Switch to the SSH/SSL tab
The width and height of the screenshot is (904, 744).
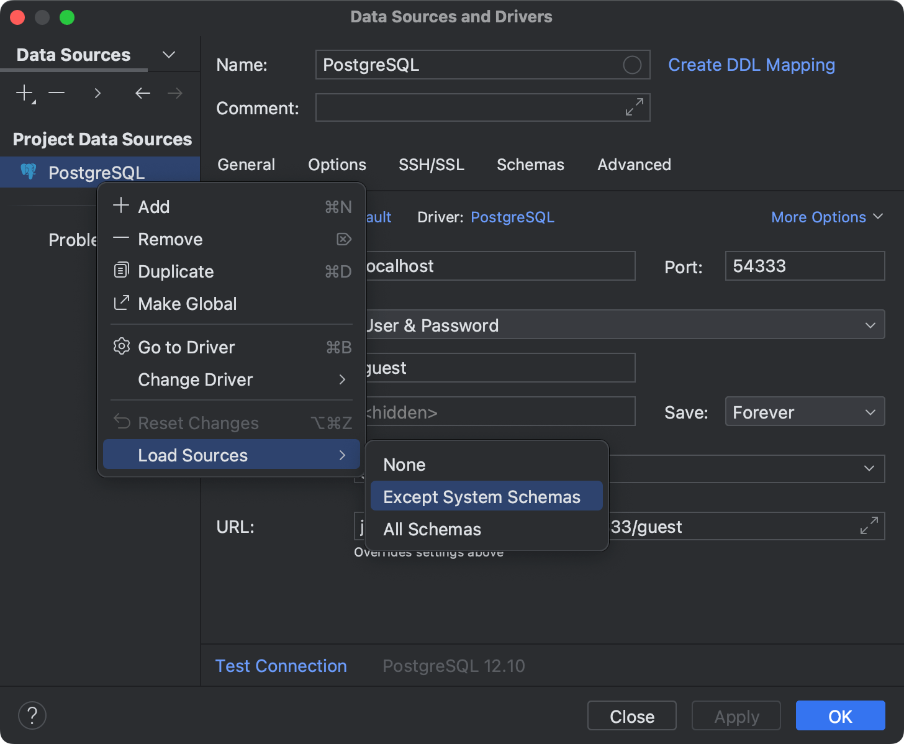[x=431, y=165]
